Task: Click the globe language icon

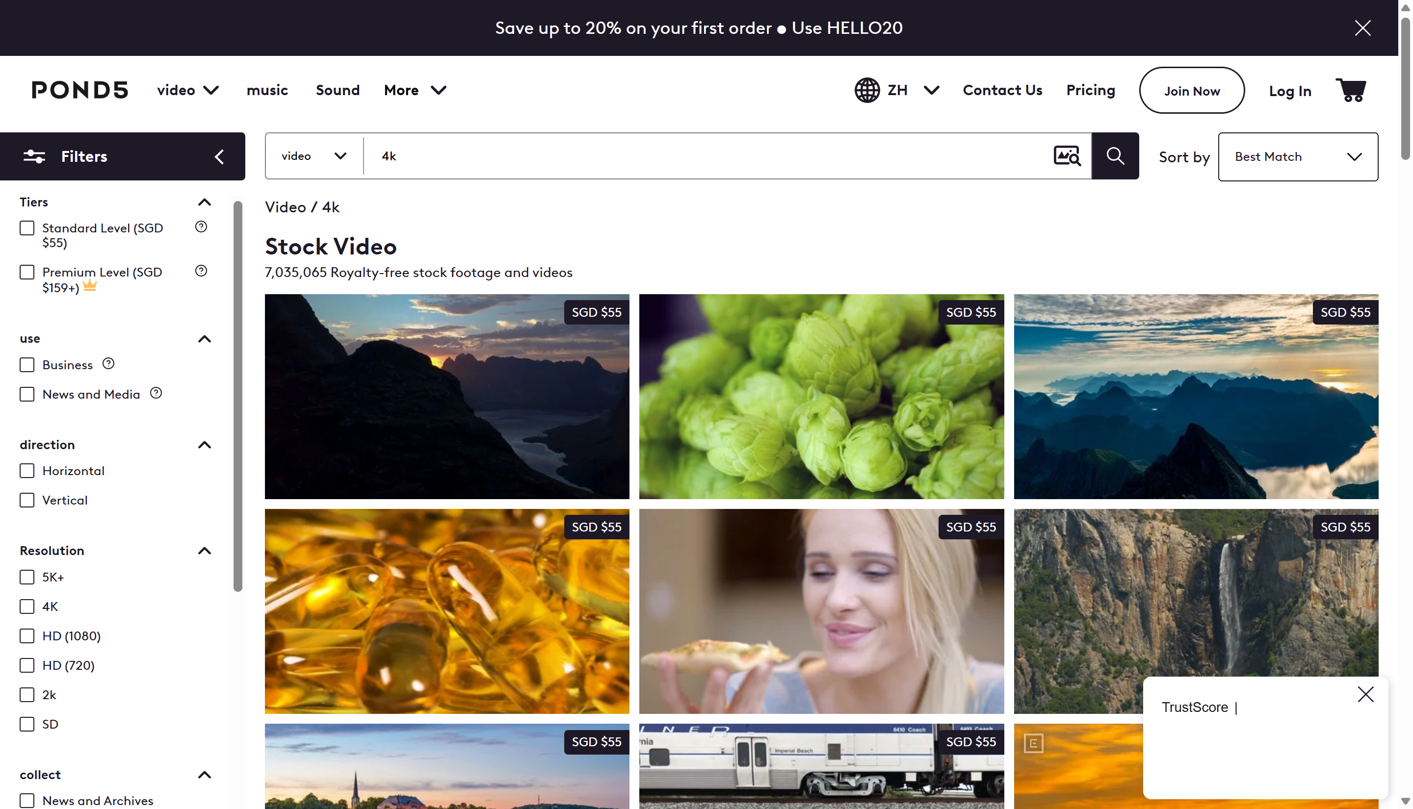Action: (866, 90)
